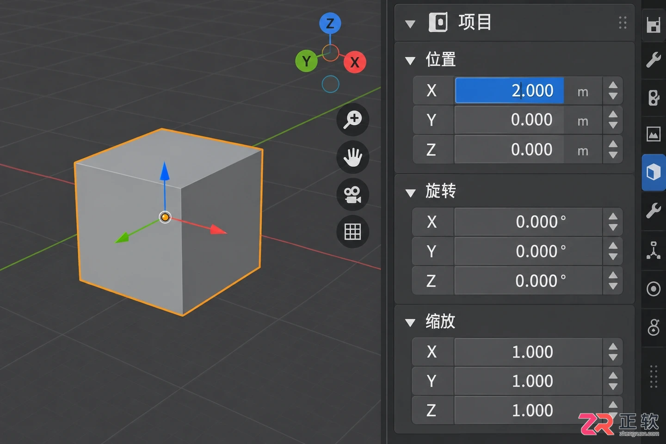Decrease location X with down stepper arrow
The height and width of the screenshot is (444, 666).
(613, 96)
